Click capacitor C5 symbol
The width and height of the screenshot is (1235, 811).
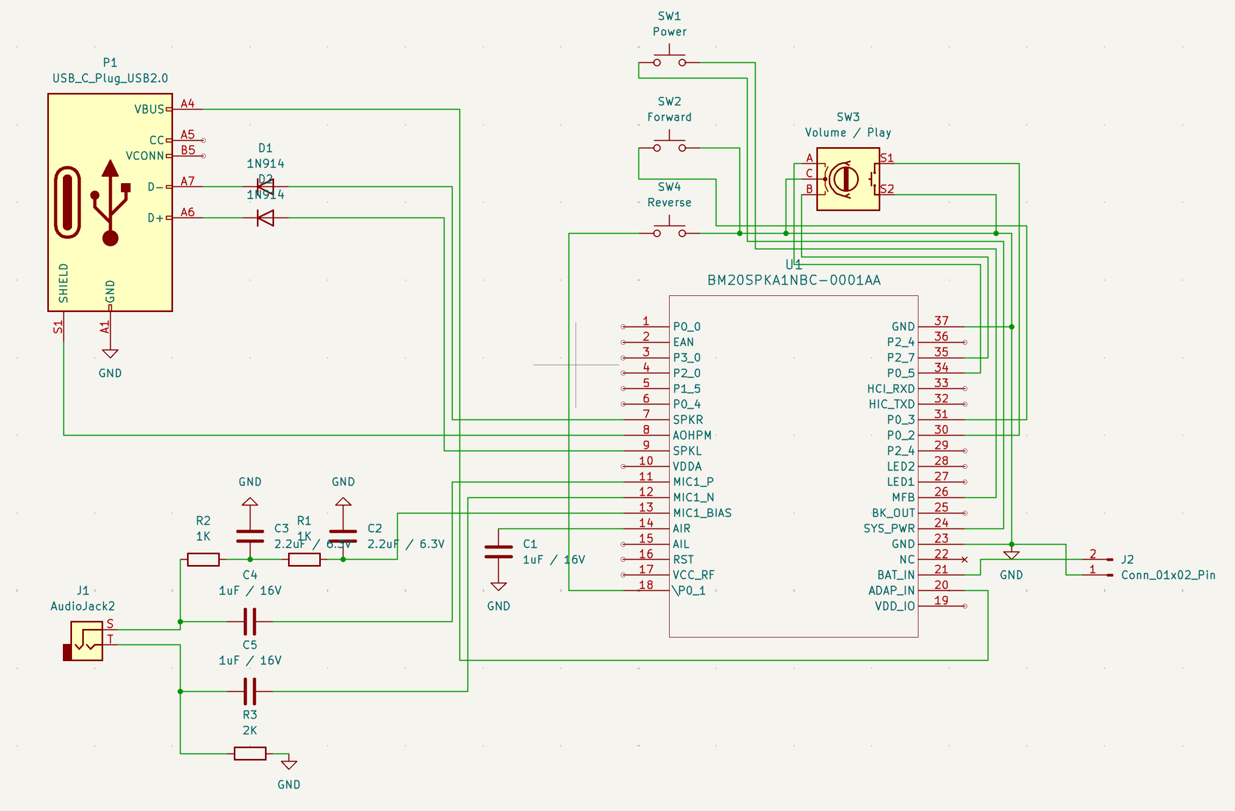point(250,691)
